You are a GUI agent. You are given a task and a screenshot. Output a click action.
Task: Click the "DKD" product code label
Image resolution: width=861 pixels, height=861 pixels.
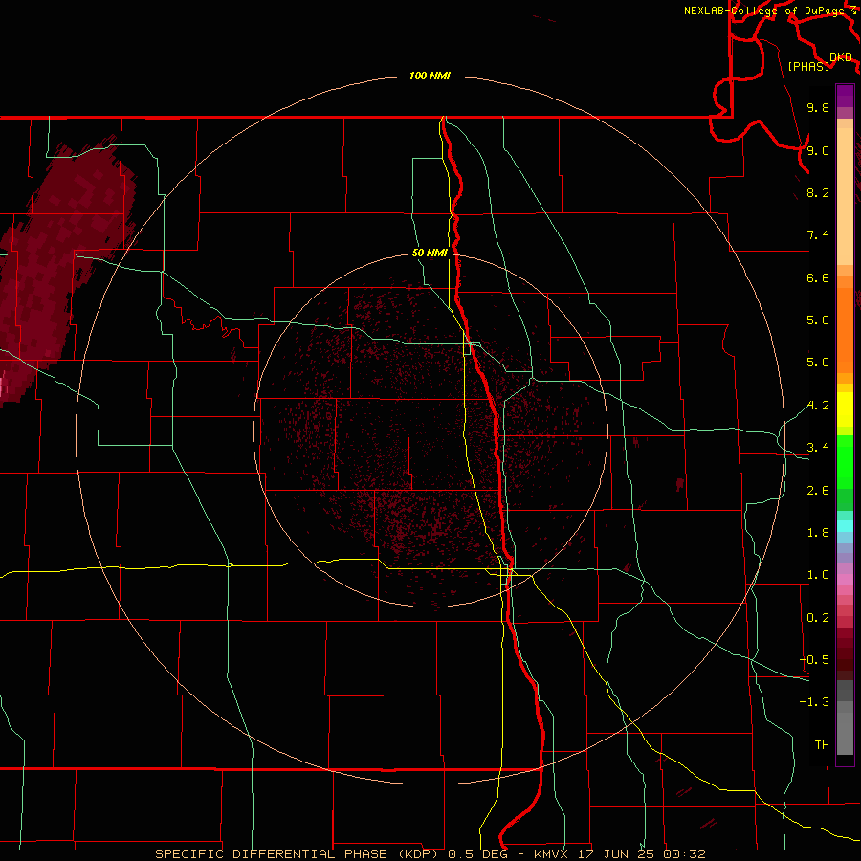[x=841, y=57]
